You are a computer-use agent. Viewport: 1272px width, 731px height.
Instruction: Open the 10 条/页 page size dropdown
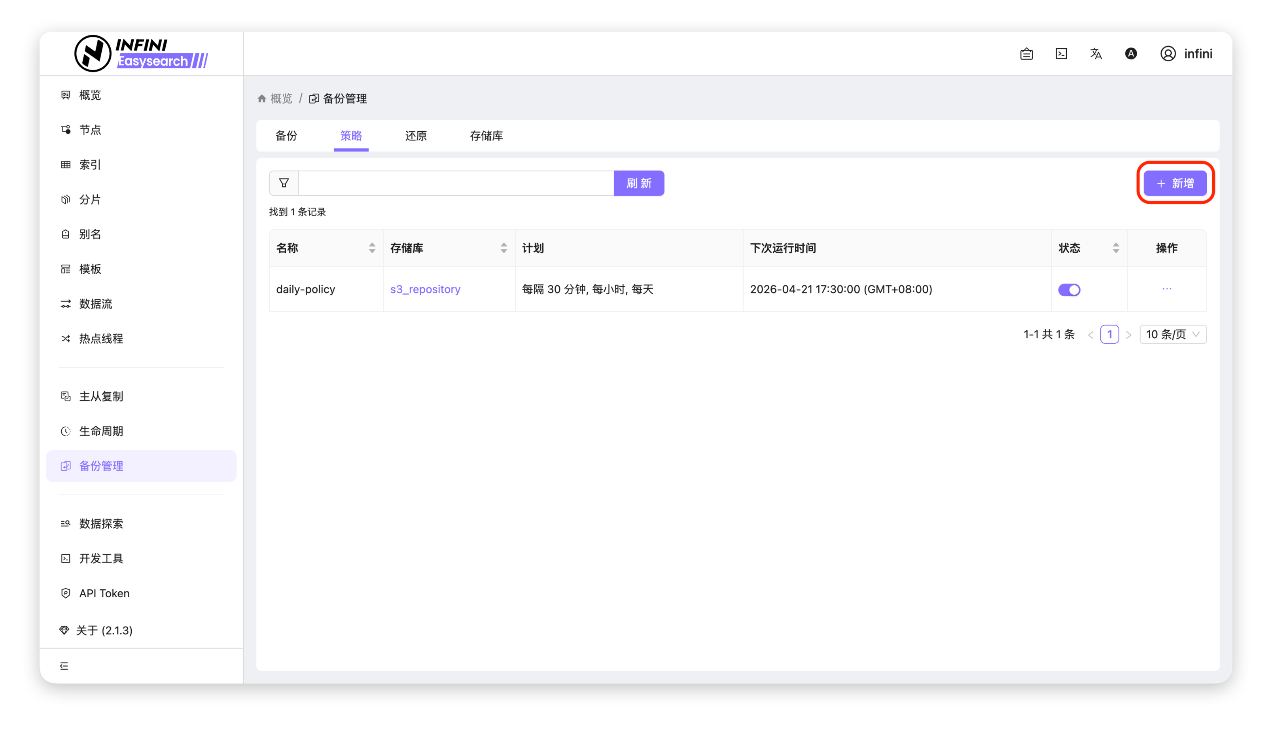1173,334
